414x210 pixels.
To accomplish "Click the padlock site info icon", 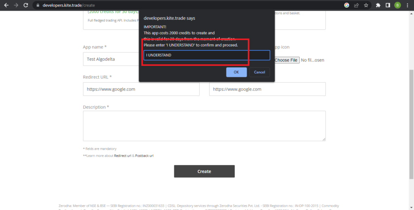I will 38,5.
